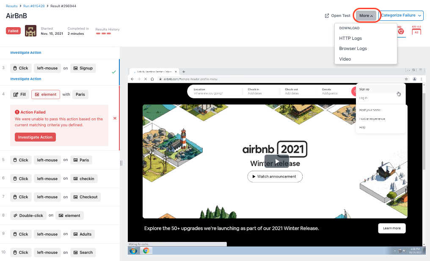Click the mouse icon in step 3 Click
Viewport: 430px width, 261px height.
click(15, 68)
